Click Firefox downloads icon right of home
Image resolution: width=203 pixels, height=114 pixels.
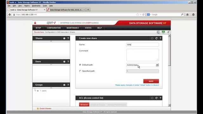[x=193, y=15]
